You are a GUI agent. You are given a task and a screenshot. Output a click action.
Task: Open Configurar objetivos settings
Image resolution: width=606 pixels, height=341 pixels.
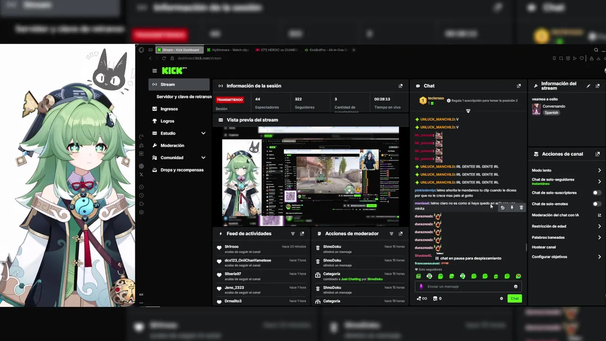tap(566, 257)
